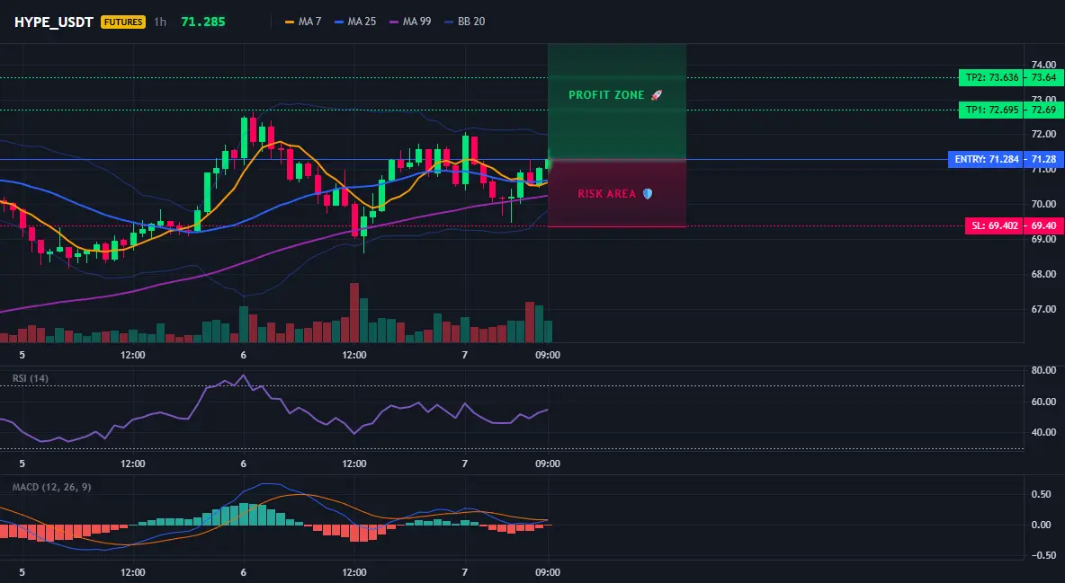This screenshot has width=1065, height=583.
Task: Open the 1h timeframe selector
Action: (159, 22)
